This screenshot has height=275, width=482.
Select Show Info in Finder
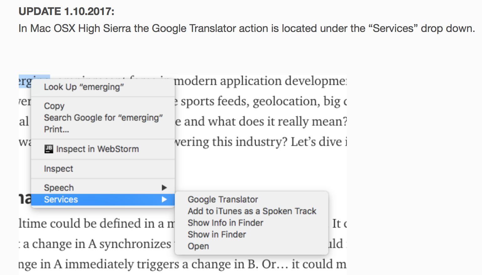(252, 223)
